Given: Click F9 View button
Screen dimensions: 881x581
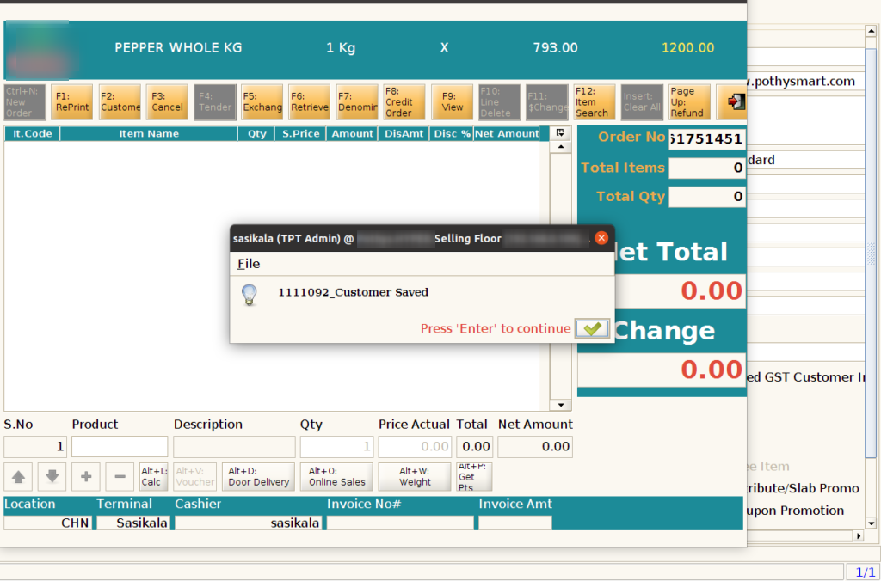Looking at the screenshot, I should click(452, 102).
